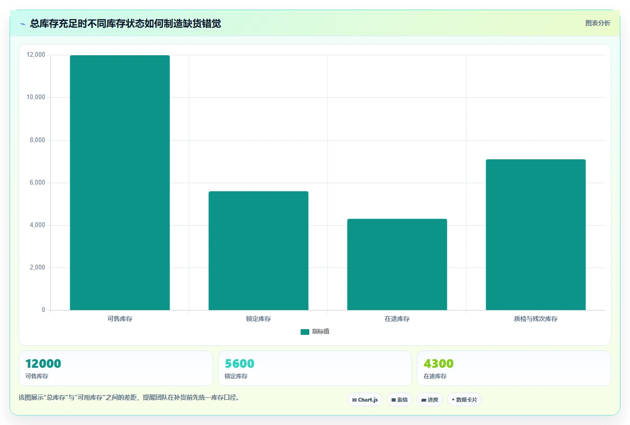
Task: Select the 数据卡片 tag chip
Action: point(464,400)
